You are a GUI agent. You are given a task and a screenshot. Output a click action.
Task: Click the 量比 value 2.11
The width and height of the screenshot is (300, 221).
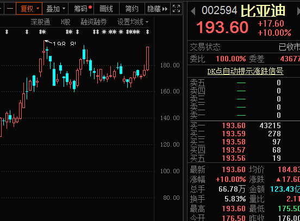(x=293, y=199)
